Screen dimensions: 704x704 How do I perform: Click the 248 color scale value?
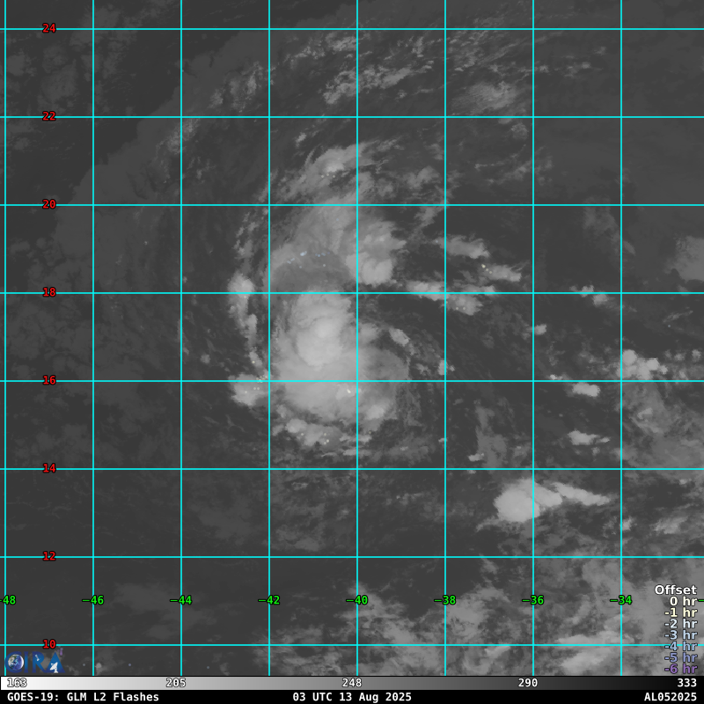coord(351,683)
